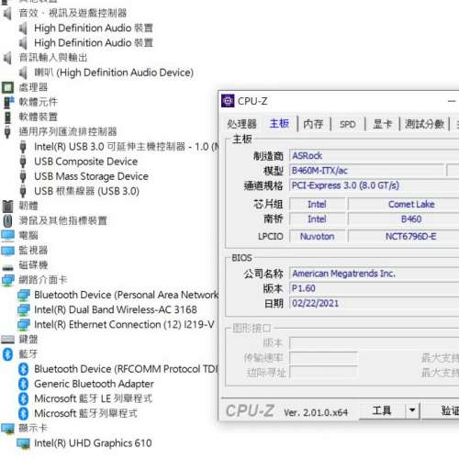
Task: Click the PCI-Express 3.0 (8.0 GT/s) field
Action: pyautogui.click(x=374, y=185)
